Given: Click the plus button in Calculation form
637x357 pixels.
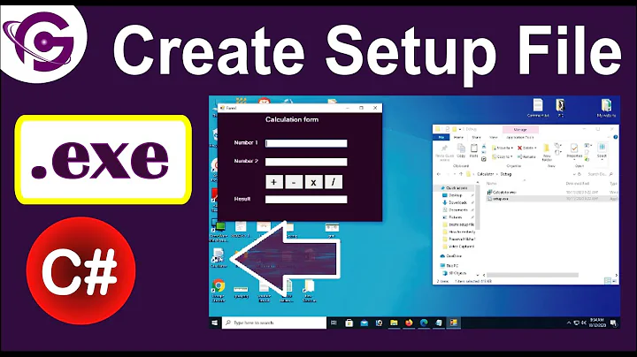Looking at the screenshot, I should [x=274, y=182].
